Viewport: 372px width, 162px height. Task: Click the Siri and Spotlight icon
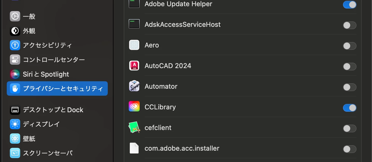15,74
